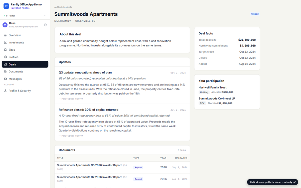
Task: Click the Overview home icon
Action: (x=5, y=35)
